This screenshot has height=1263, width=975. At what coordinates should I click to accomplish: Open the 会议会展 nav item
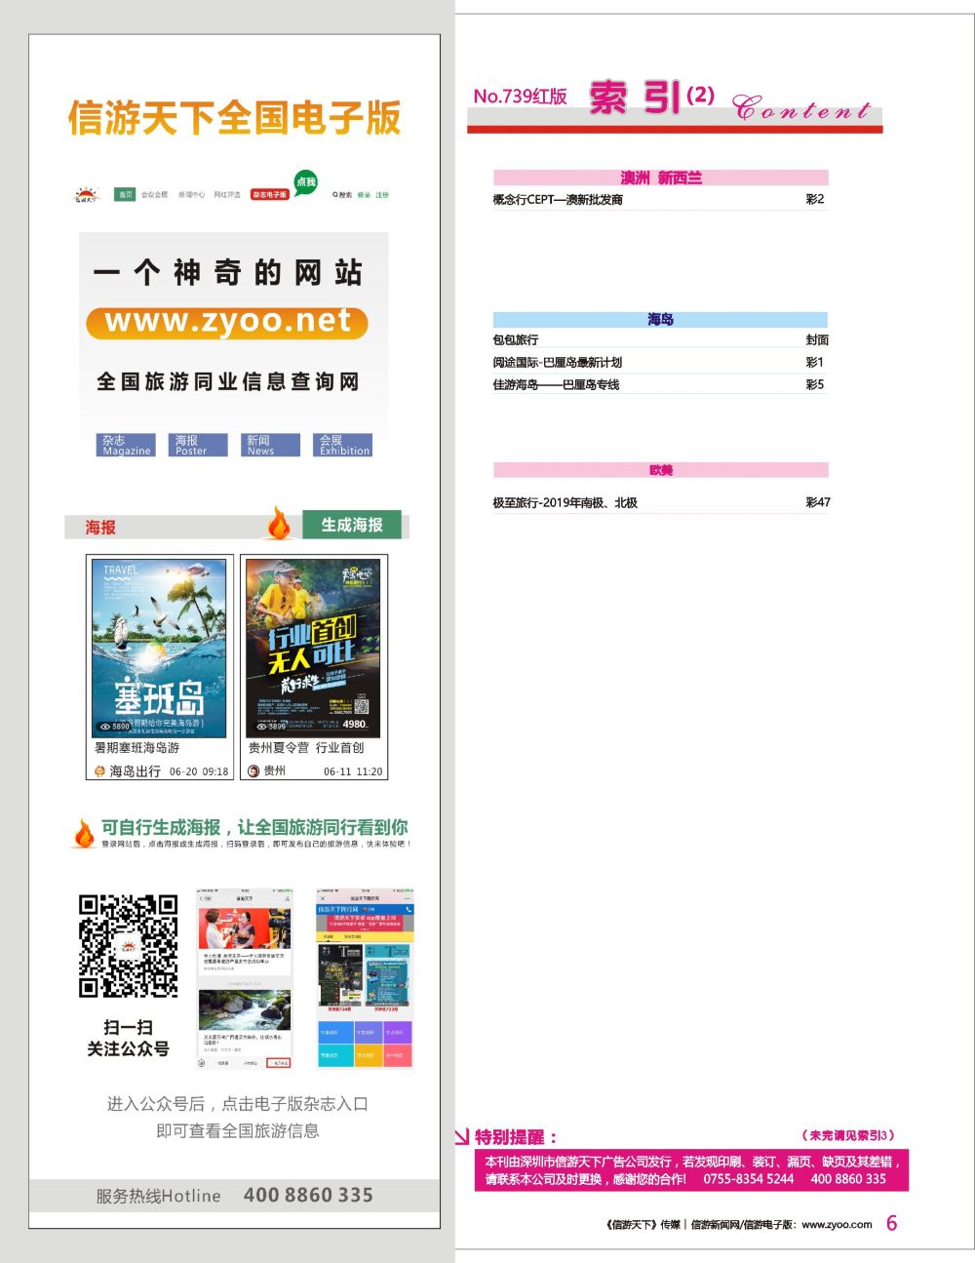coord(154,195)
